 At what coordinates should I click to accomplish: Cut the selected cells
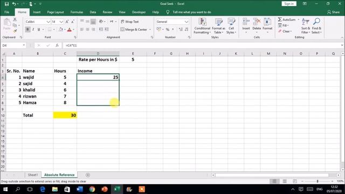tap(15, 20)
